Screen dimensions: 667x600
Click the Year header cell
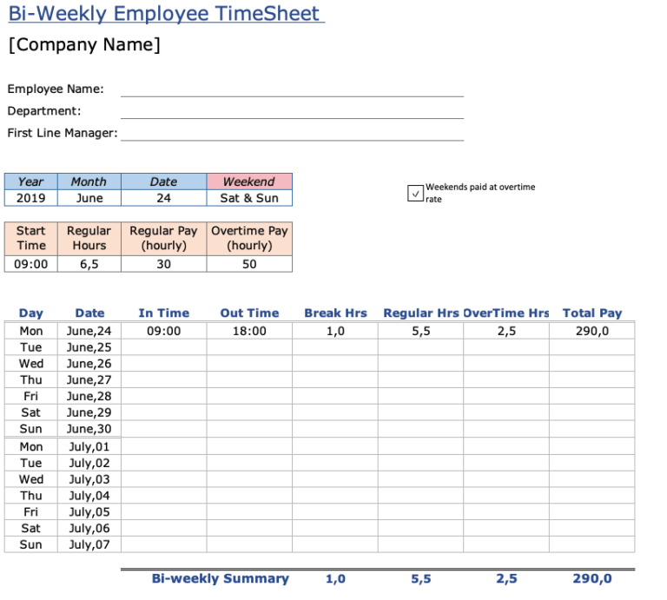[x=31, y=181]
